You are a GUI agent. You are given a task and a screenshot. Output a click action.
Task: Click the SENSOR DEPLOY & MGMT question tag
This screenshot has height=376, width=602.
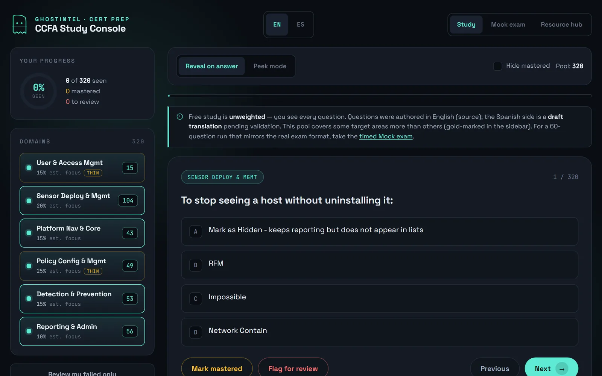click(222, 177)
